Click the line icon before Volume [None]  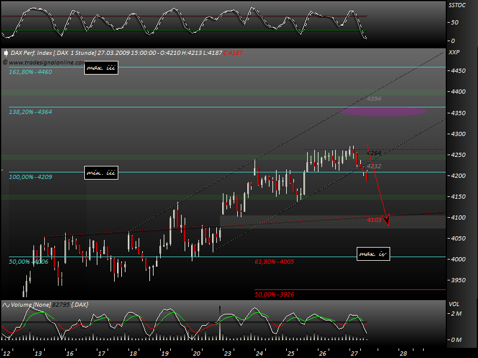(6, 305)
